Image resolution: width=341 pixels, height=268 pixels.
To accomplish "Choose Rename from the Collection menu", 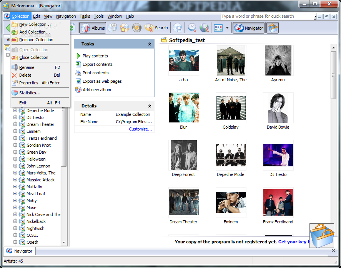I will tap(40, 67).
